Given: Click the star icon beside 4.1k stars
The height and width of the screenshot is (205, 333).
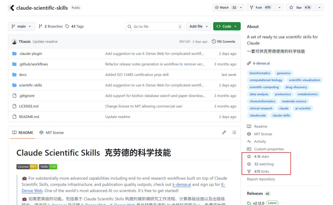Looking at the screenshot, I should coord(249,156).
